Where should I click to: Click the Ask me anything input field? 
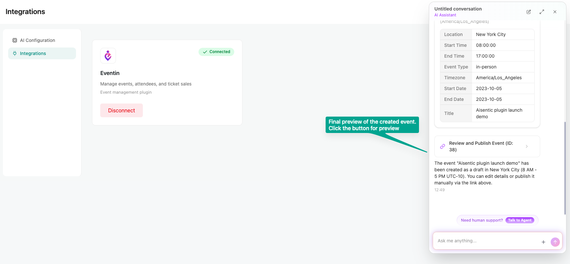coord(486,241)
